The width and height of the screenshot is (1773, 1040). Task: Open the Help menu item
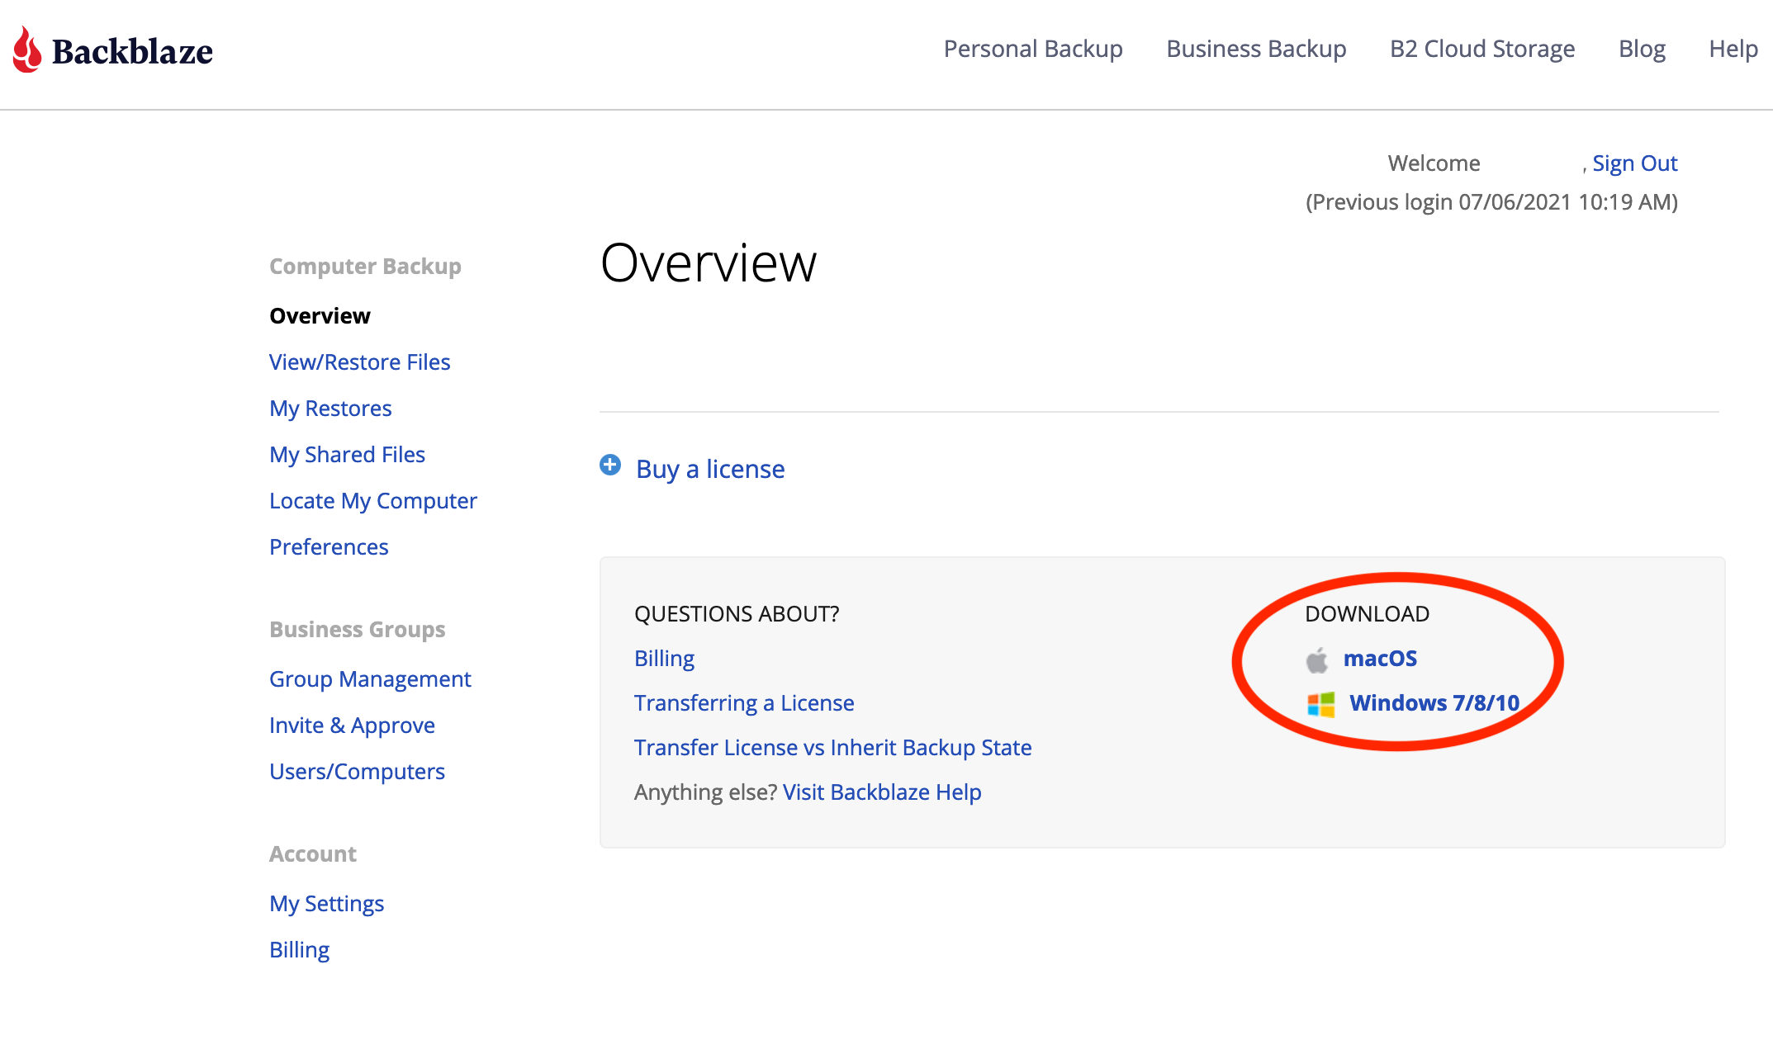tap(1733, 50)
